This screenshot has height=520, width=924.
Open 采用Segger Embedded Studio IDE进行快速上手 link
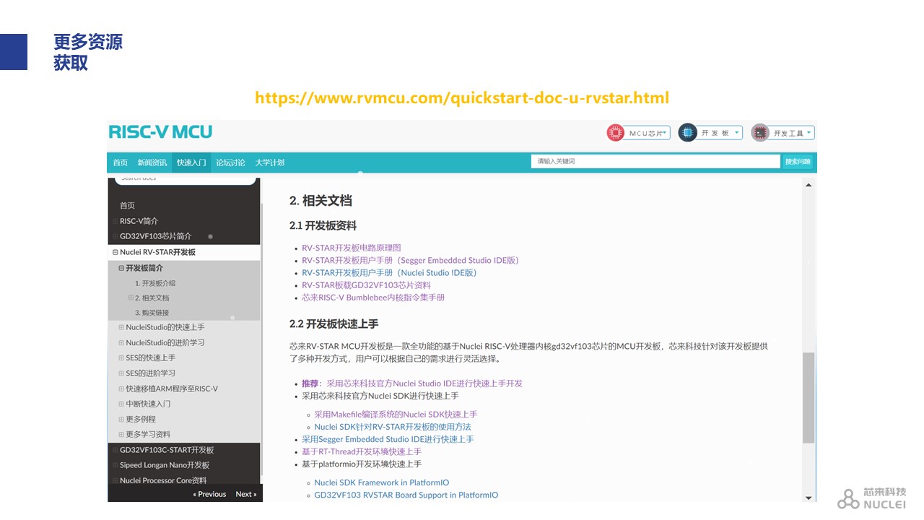(388, 439)
